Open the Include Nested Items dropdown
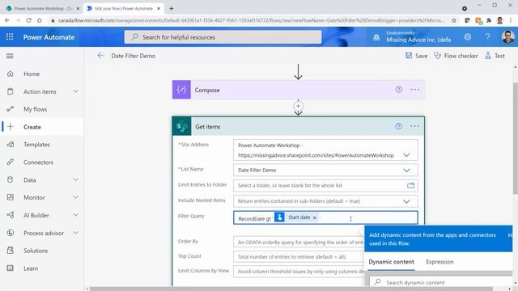 [x=406, y=201]
